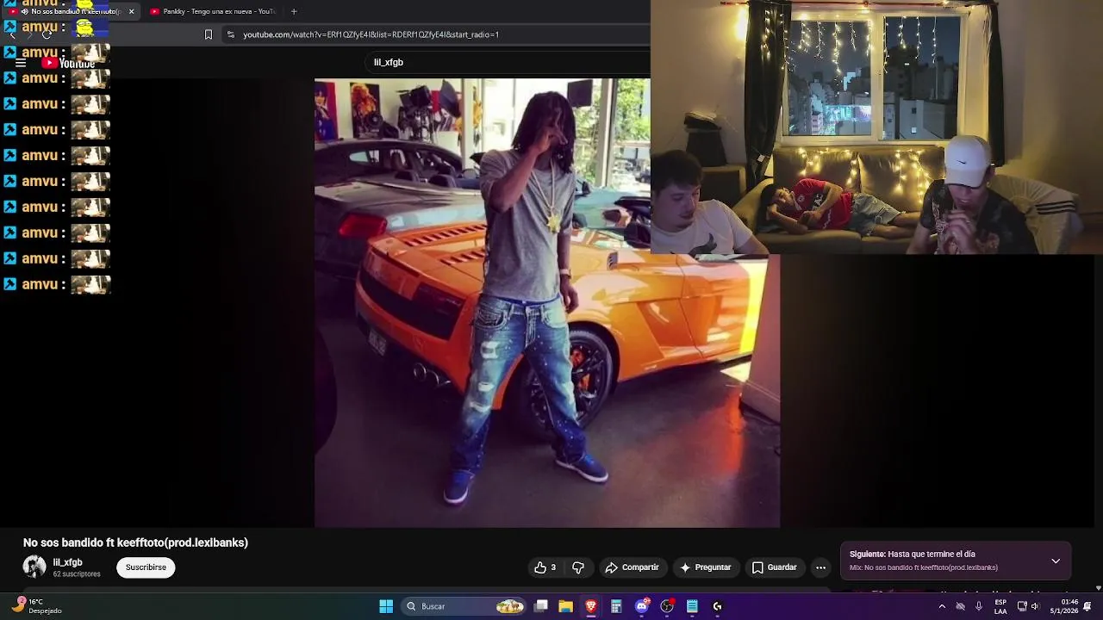Open OBS Studio from the taskbar
1103x620 pixels.
tap(667, 606)
